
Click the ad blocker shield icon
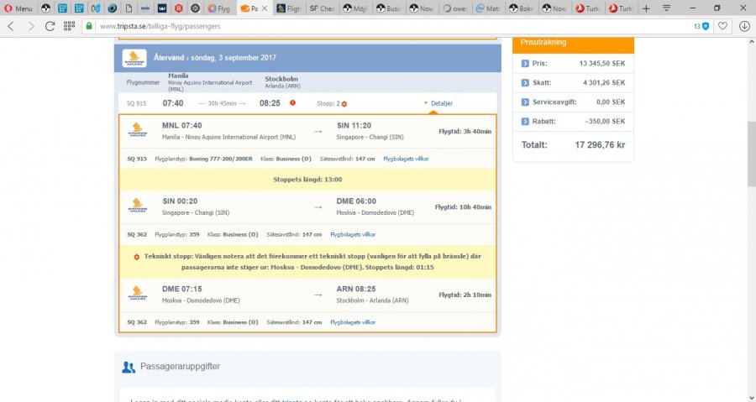pyautogui.click(x=706, y=26)
